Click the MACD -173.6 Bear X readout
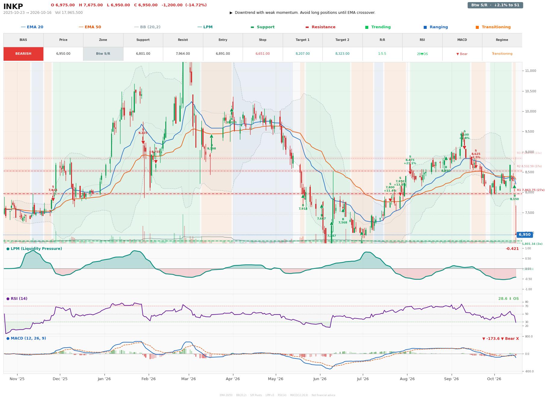The height and width of the screenshot is (400, 548). tap(500, 339)
